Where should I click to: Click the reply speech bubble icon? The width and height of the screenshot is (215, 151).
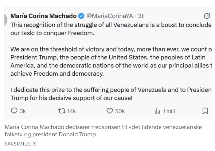point(14,111)
